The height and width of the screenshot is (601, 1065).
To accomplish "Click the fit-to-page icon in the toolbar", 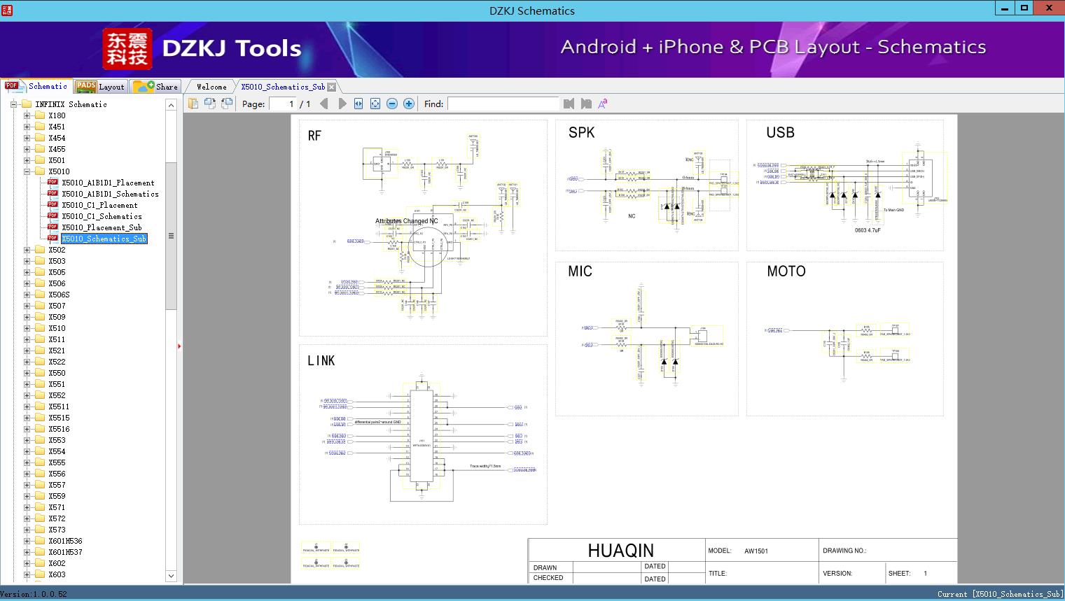I will point(375,103).
